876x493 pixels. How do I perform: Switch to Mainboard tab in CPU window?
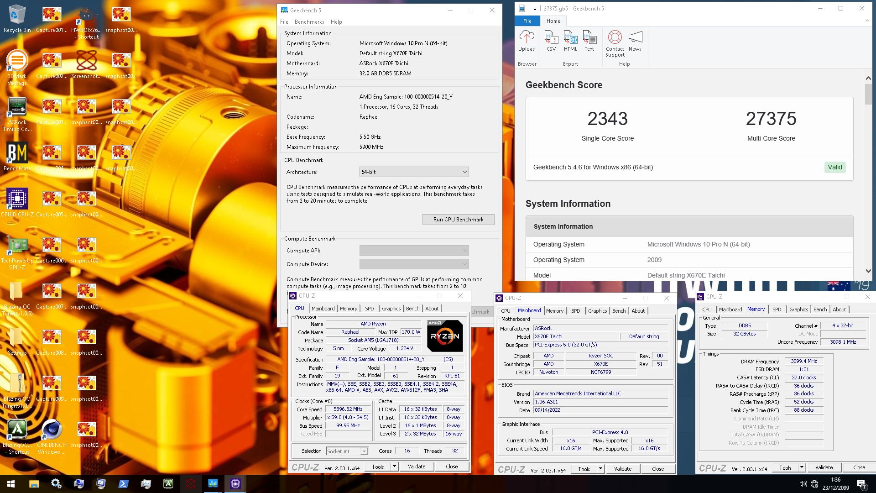(x=323, y=309)
